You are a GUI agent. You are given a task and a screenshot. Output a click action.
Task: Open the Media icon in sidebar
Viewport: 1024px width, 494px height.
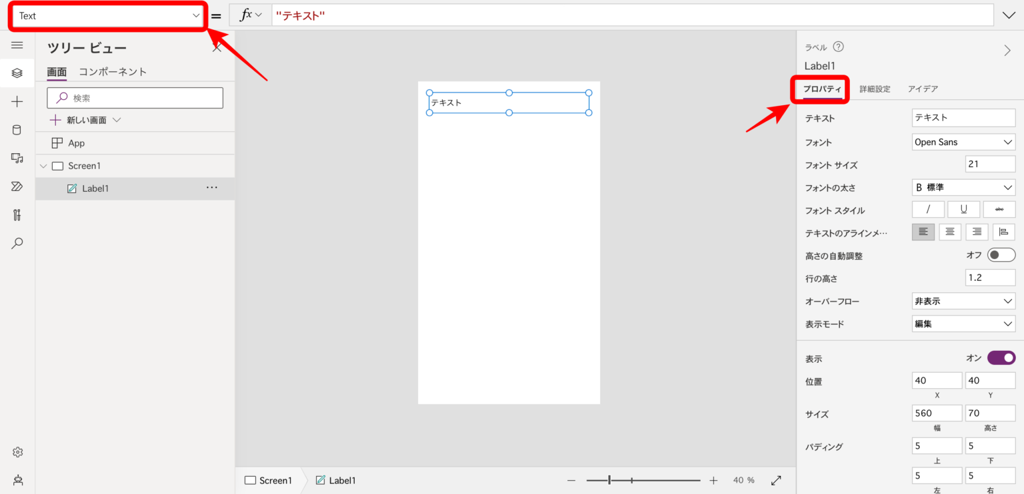(17, 158)
